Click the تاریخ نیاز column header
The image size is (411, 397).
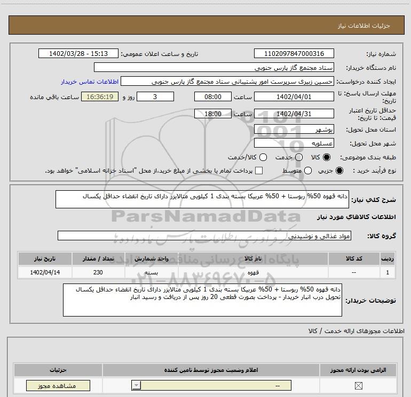(x=45, y=259)
